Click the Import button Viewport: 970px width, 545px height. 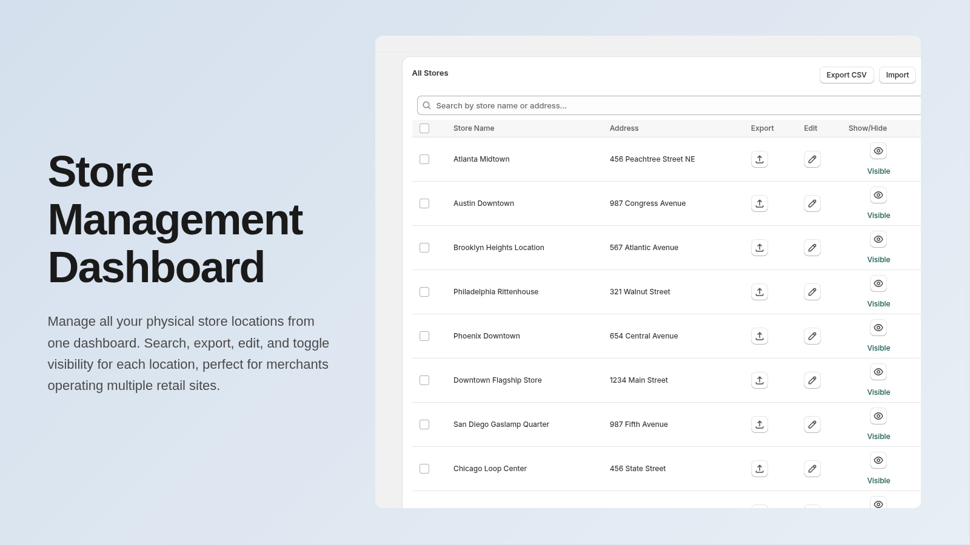(x=897, y=75)
